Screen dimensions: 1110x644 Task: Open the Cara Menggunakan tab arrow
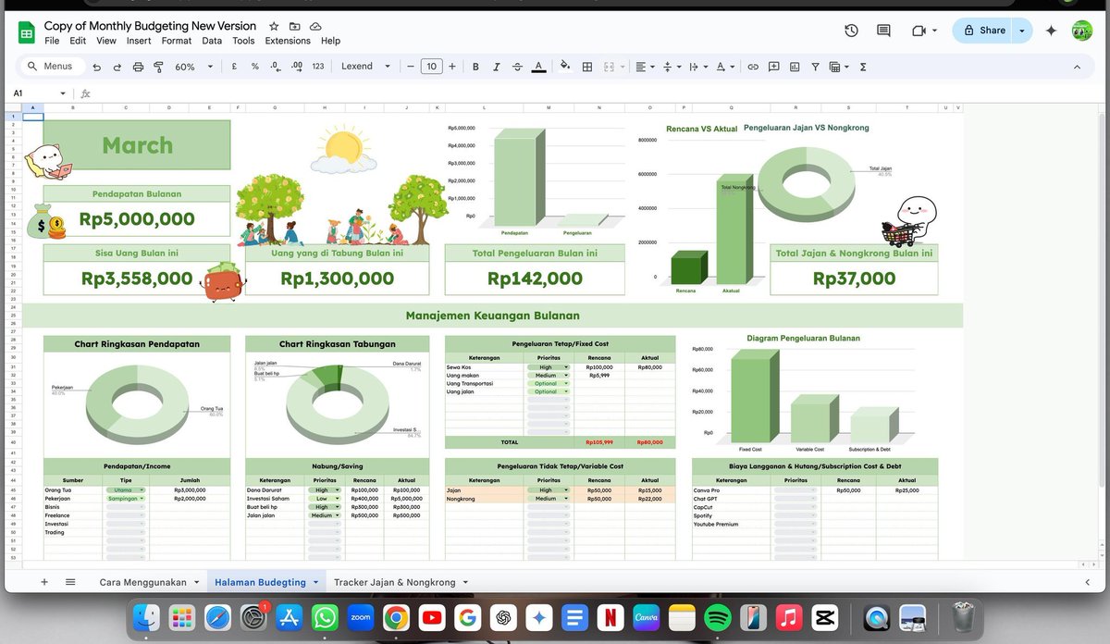pyautogui.click(x=196, y=582)
